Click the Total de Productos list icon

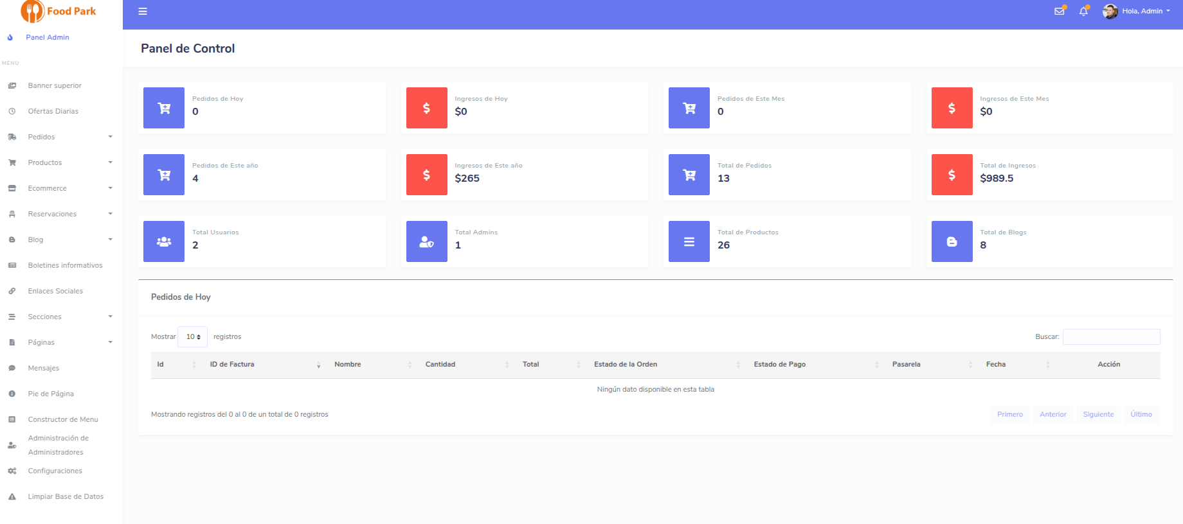click(x=689, y=241)
